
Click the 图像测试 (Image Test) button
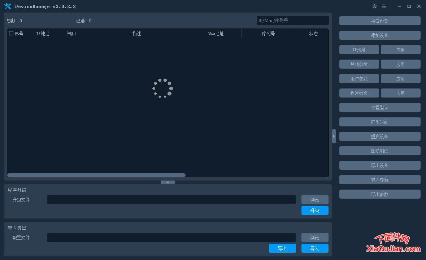pyautogui.click(x=379, y=151)
